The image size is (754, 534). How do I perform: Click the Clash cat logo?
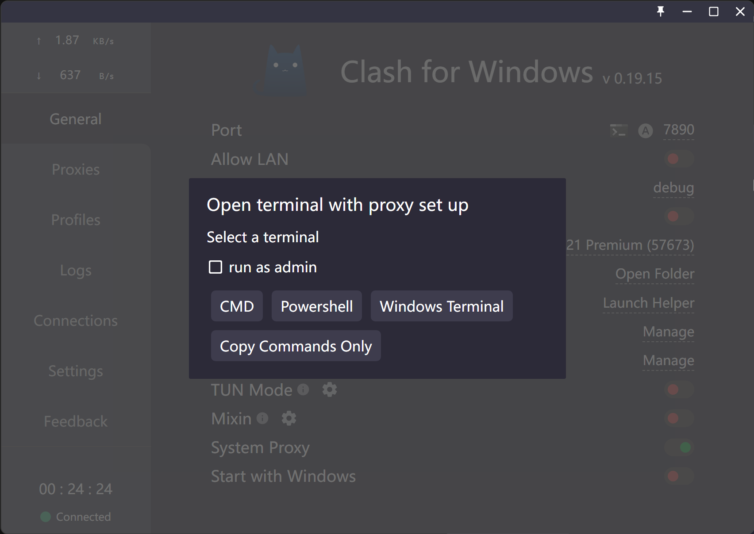tap(281, 71)
